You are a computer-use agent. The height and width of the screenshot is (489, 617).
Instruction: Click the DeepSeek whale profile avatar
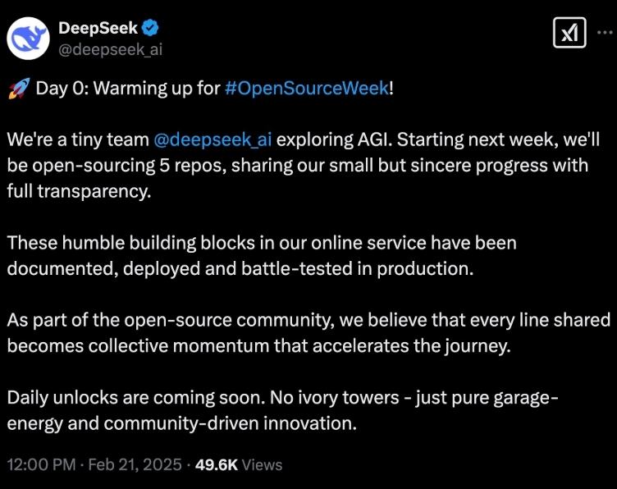[30, 38]
